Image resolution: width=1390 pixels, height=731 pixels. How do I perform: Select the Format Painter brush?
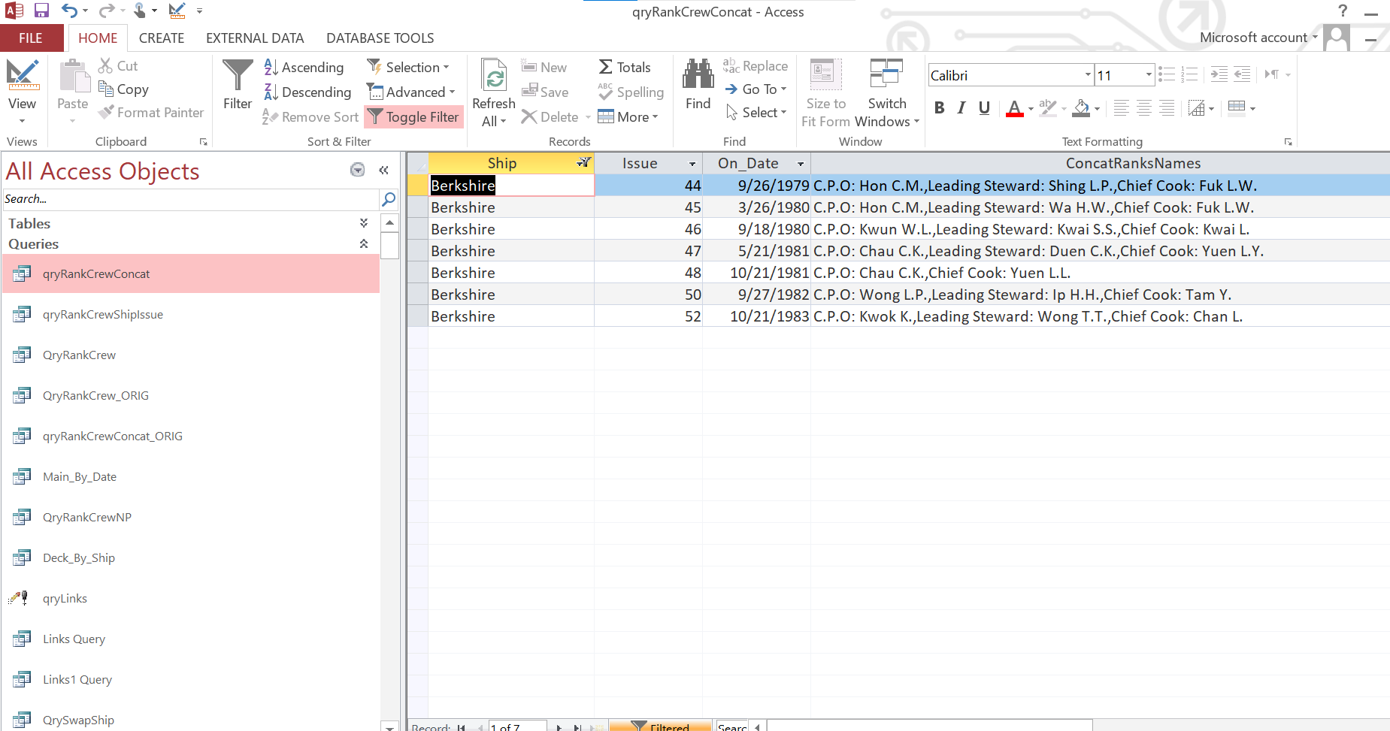click(106, 113)
